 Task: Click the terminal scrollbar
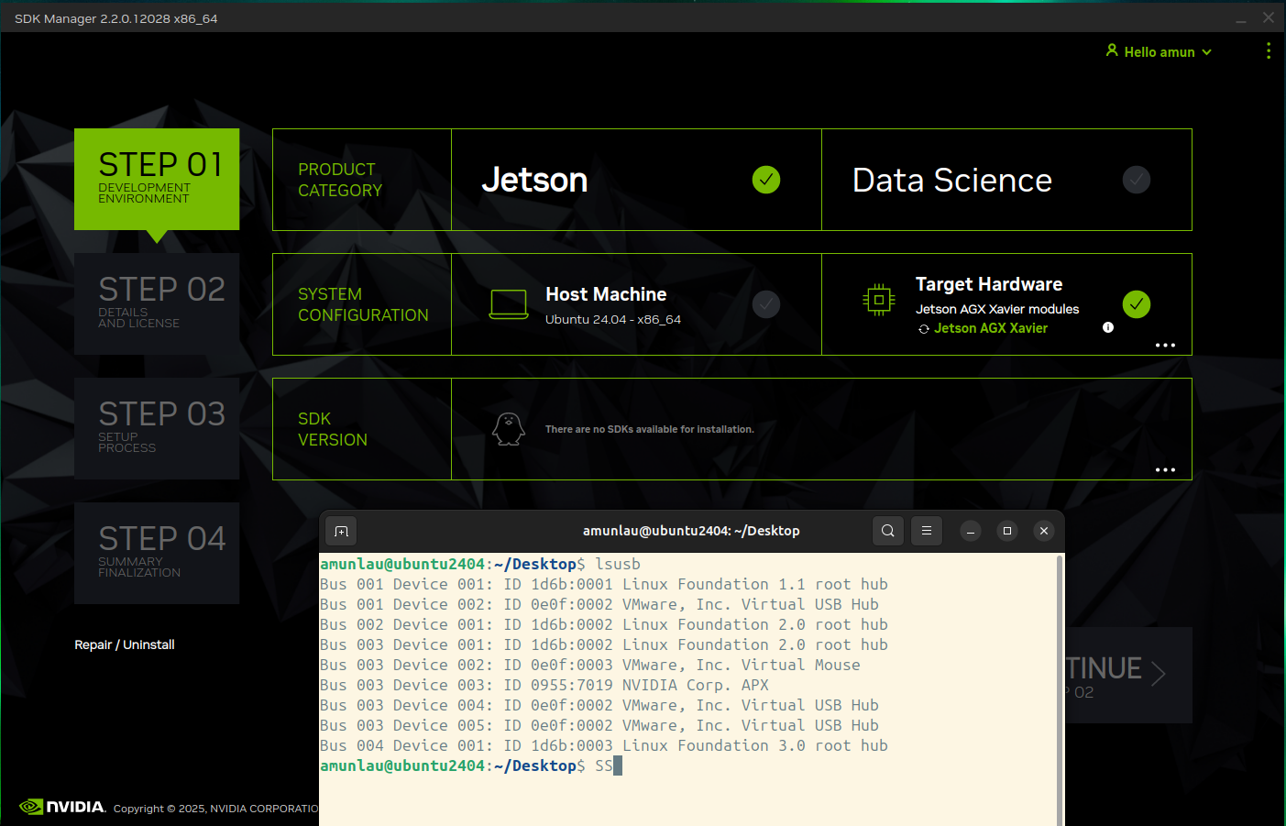(x=1061, y=689)
